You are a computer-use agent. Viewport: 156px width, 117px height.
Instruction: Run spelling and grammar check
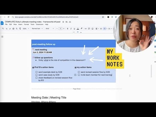(x=17, y=29)
